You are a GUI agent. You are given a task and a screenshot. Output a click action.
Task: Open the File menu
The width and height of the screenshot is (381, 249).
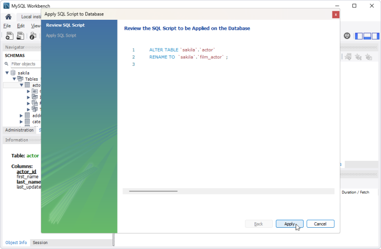tap(7, 26)
